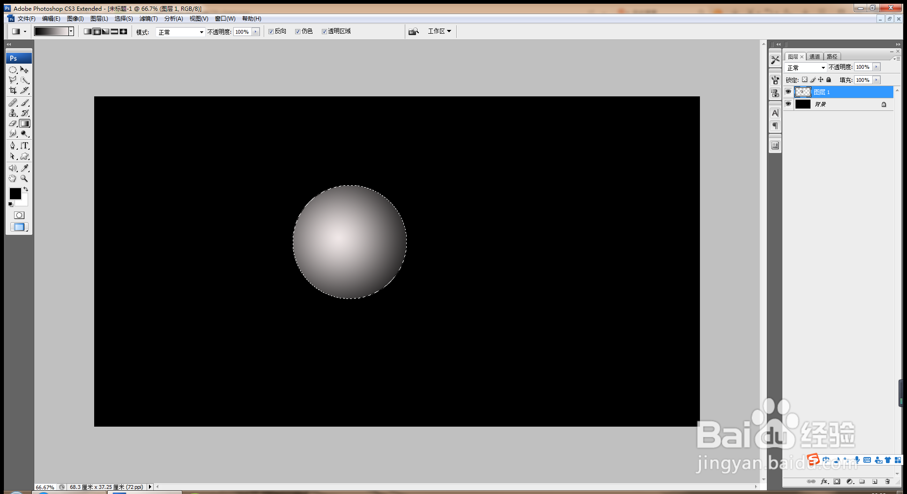
Task: Select the Path Selection tool
Action: point(13,156)
